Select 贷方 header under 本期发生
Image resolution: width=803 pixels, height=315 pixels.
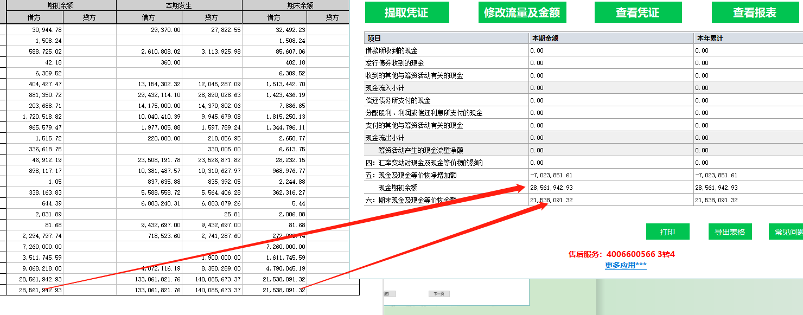tap(212, 17)
